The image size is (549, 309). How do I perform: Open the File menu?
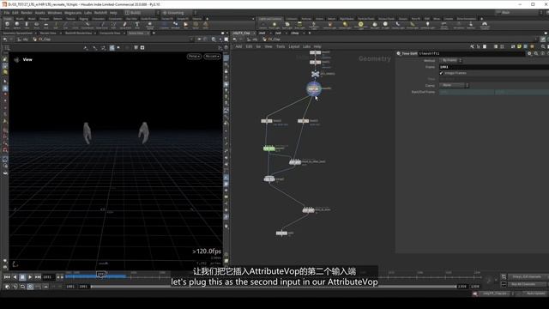coord(7,13)
